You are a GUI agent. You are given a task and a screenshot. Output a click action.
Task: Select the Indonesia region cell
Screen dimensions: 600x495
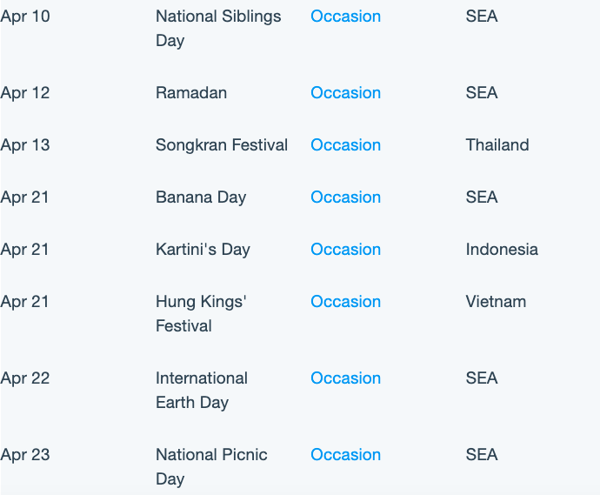[x=502, y=250]
